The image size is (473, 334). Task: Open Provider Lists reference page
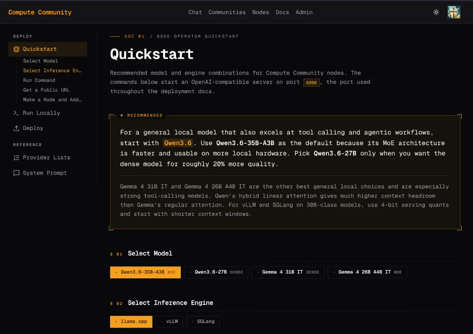pos(46,157)
